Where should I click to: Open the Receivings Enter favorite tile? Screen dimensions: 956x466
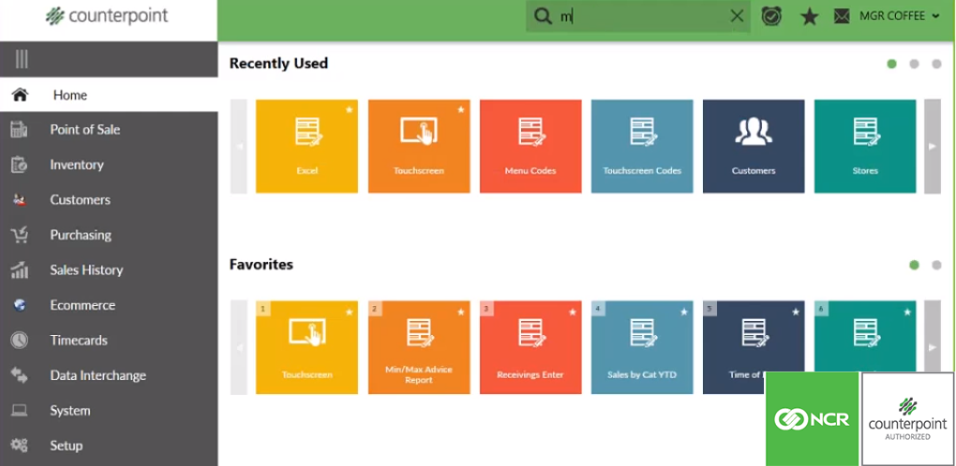pyautogui.click(x=530, y=346)
